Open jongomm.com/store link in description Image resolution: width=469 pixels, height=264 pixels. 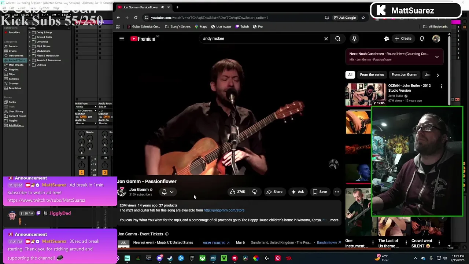click(224, 210)
